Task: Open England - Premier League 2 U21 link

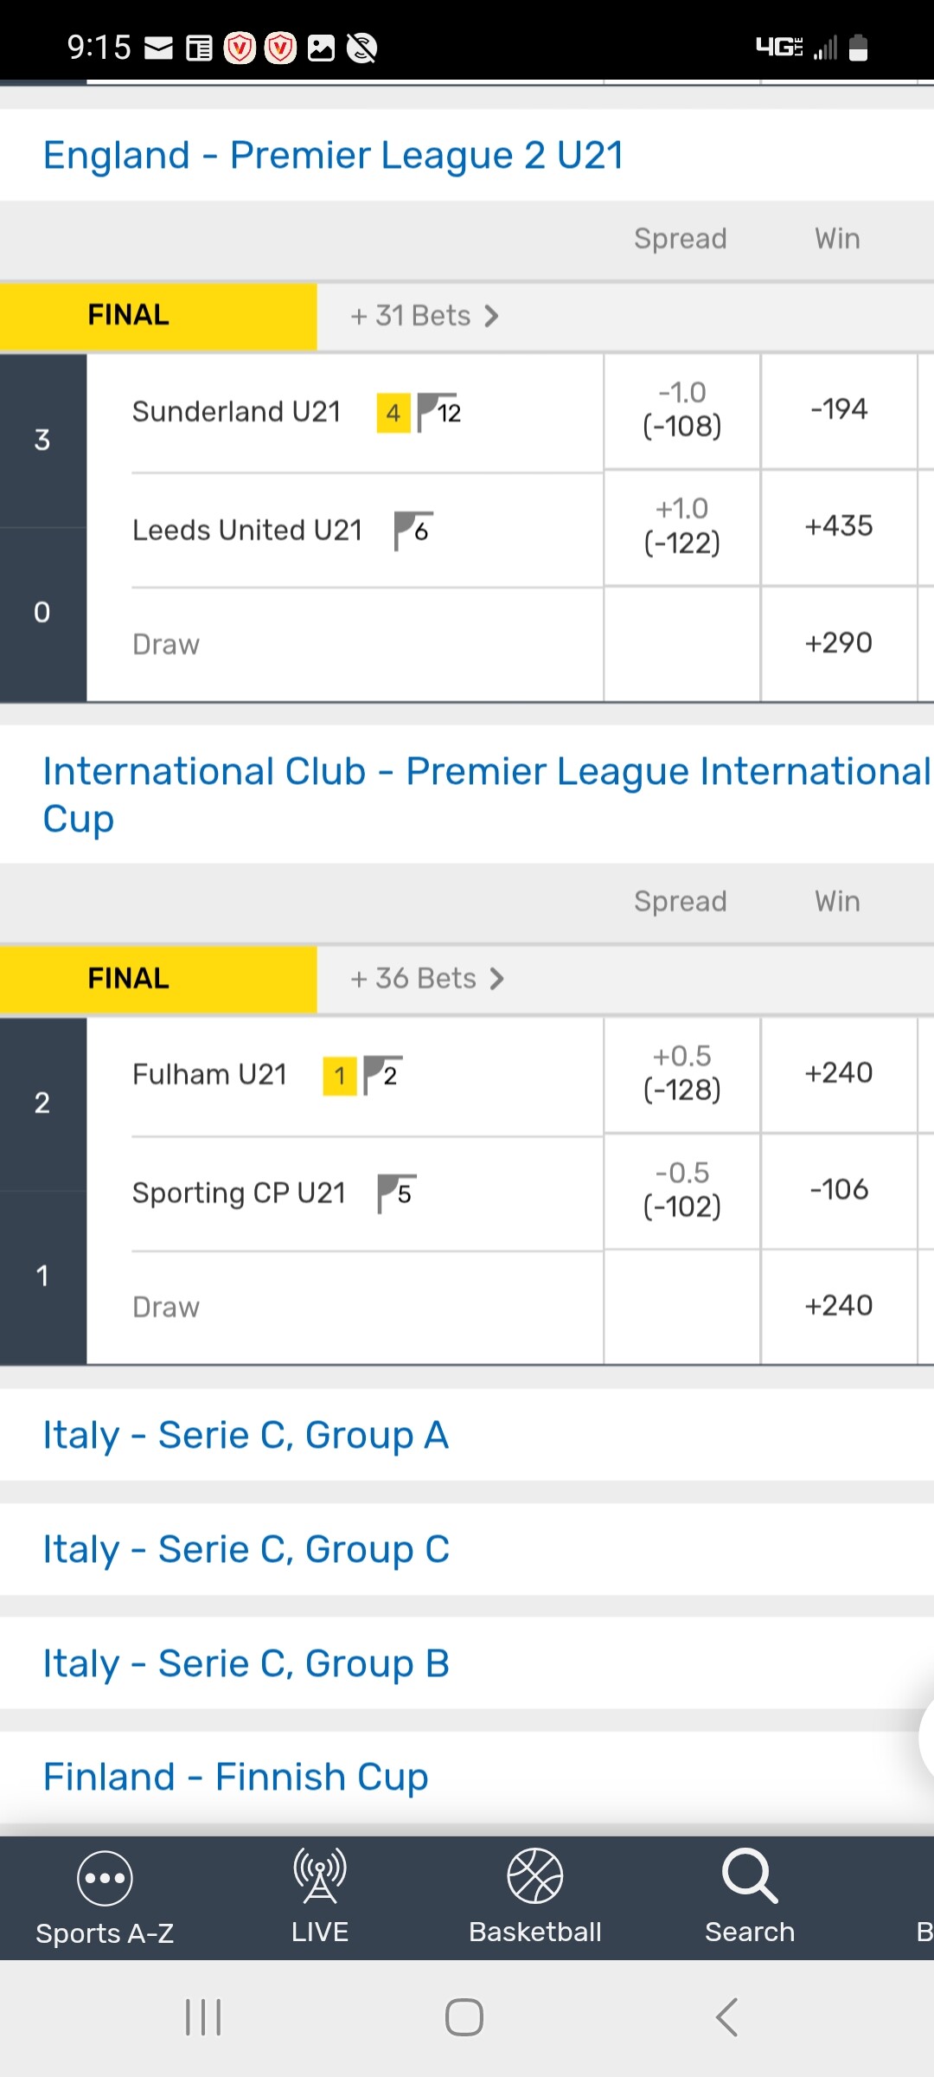Action: click(333, 156)
